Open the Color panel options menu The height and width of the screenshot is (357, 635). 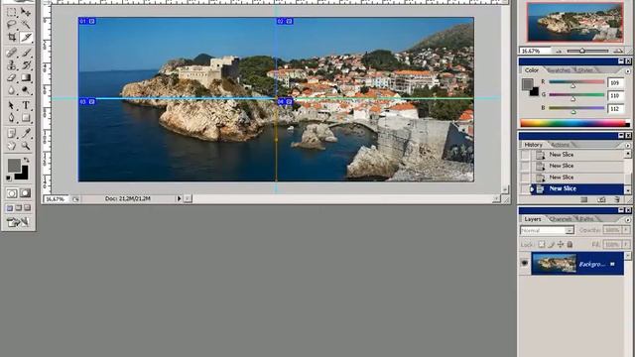(628, 70)
